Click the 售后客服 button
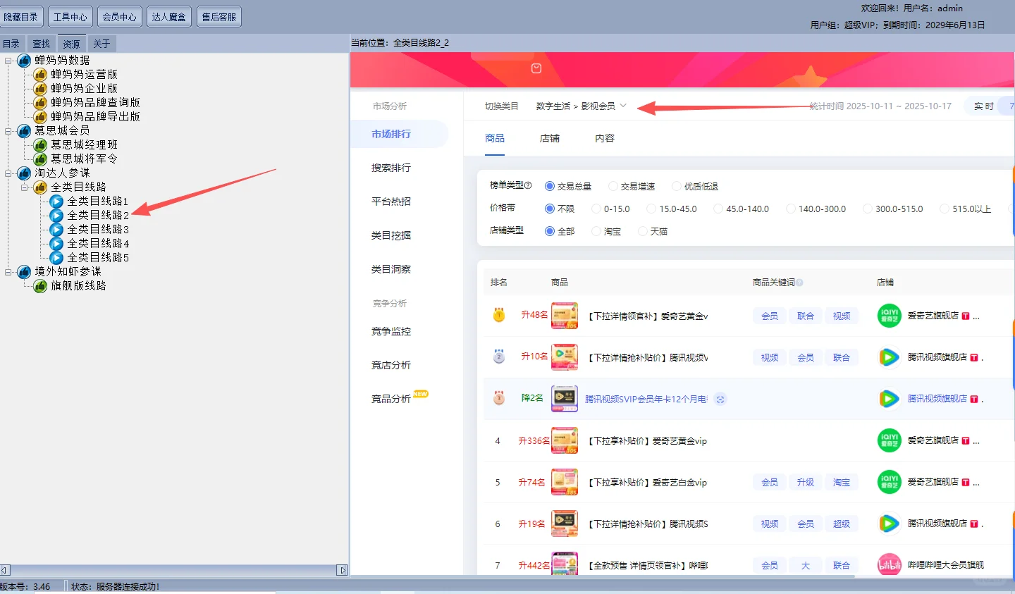The width and height of the screenshot is (1015, 594). pyautogui.click(x=219, y=17)
